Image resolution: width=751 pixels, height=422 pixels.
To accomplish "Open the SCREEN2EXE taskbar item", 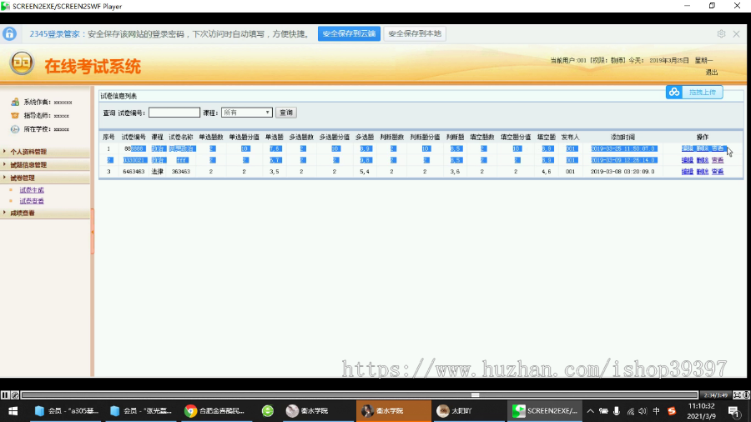I will pos(545,411).
